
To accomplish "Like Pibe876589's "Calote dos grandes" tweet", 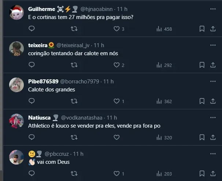I will click(x=117, y=101).
